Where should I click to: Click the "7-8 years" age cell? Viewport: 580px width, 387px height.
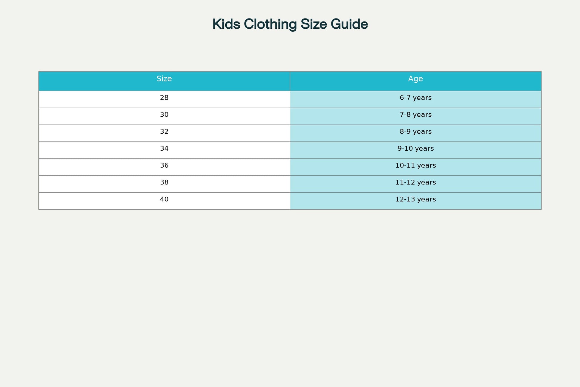point(415,115)
